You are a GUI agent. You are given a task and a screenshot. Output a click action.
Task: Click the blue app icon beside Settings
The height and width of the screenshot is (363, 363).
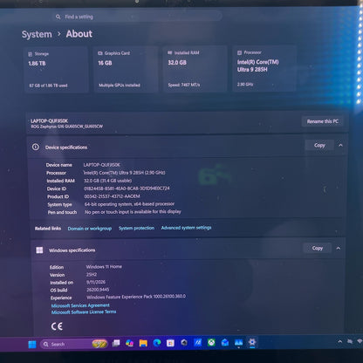pos(238,342)
